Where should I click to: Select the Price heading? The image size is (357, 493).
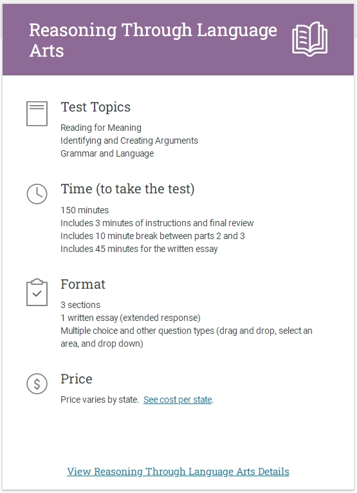pyautogui.click(x=77, y=379)
